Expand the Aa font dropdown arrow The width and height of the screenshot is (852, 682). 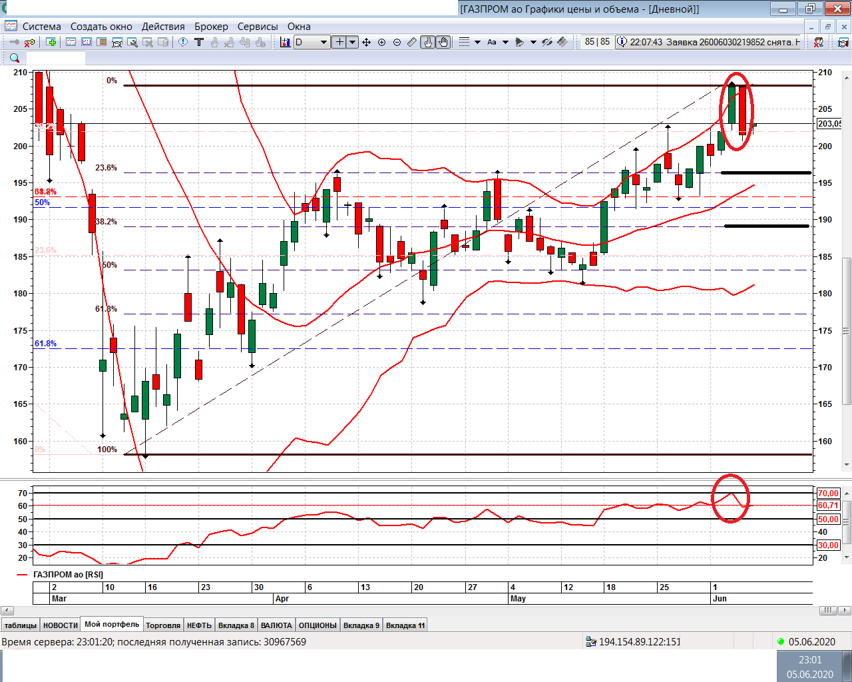tap(505, 42)
